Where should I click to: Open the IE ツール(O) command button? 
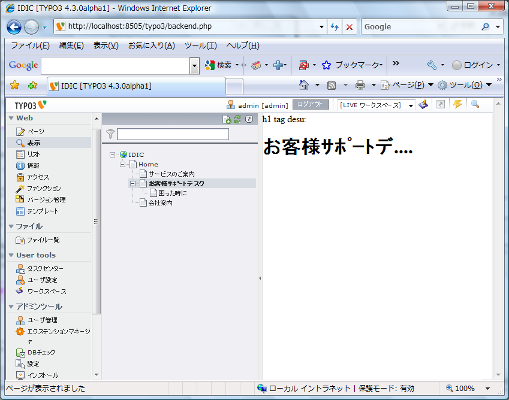click(x=461, y=85)
